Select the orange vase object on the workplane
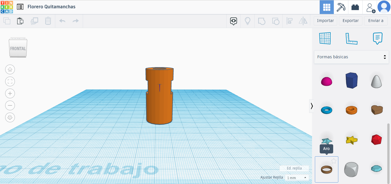Viewport: 391px width, 184px height. coord(159,96)
